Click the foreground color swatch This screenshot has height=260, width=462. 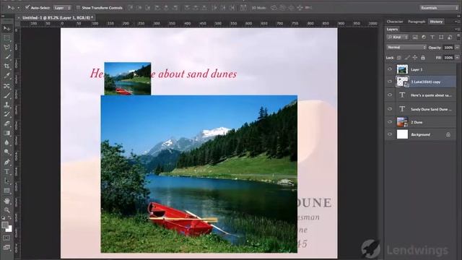[5, 225]
